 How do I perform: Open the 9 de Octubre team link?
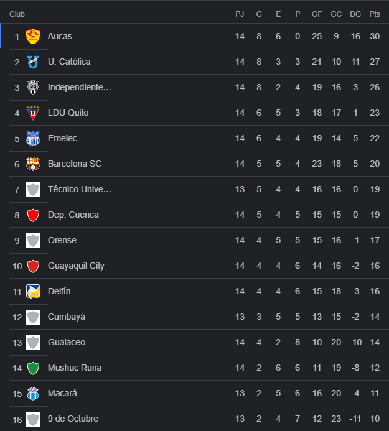73,419
